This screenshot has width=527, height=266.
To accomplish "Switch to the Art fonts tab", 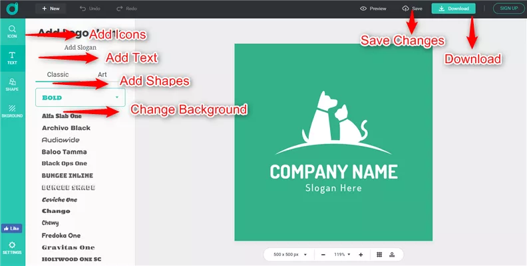I will click(x=102, y=75).
